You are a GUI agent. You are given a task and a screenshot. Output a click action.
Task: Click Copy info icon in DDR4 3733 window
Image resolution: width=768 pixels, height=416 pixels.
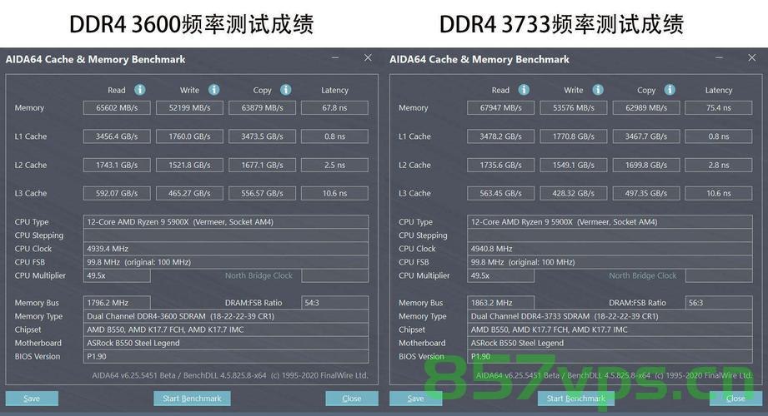(670, 90)
